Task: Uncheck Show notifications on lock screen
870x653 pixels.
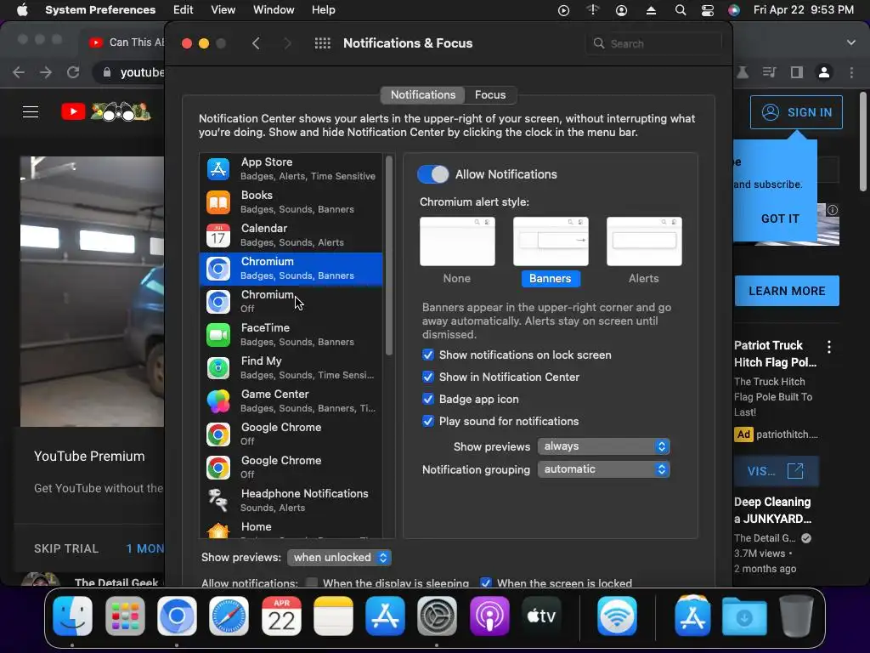Action: point(428,355)
